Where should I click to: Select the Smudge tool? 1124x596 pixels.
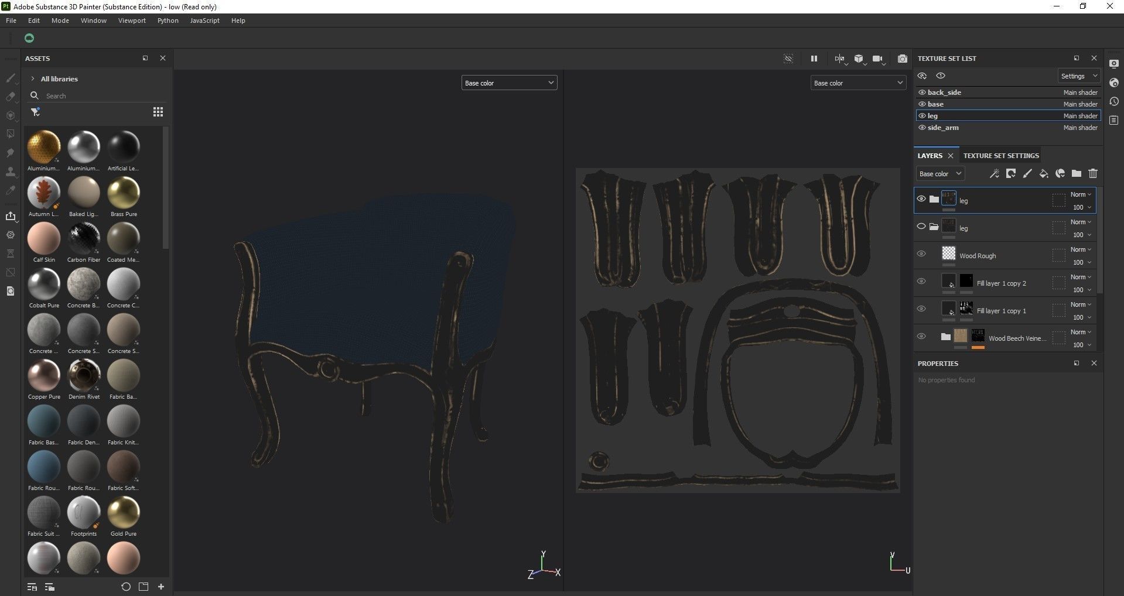tap(11, 153)
